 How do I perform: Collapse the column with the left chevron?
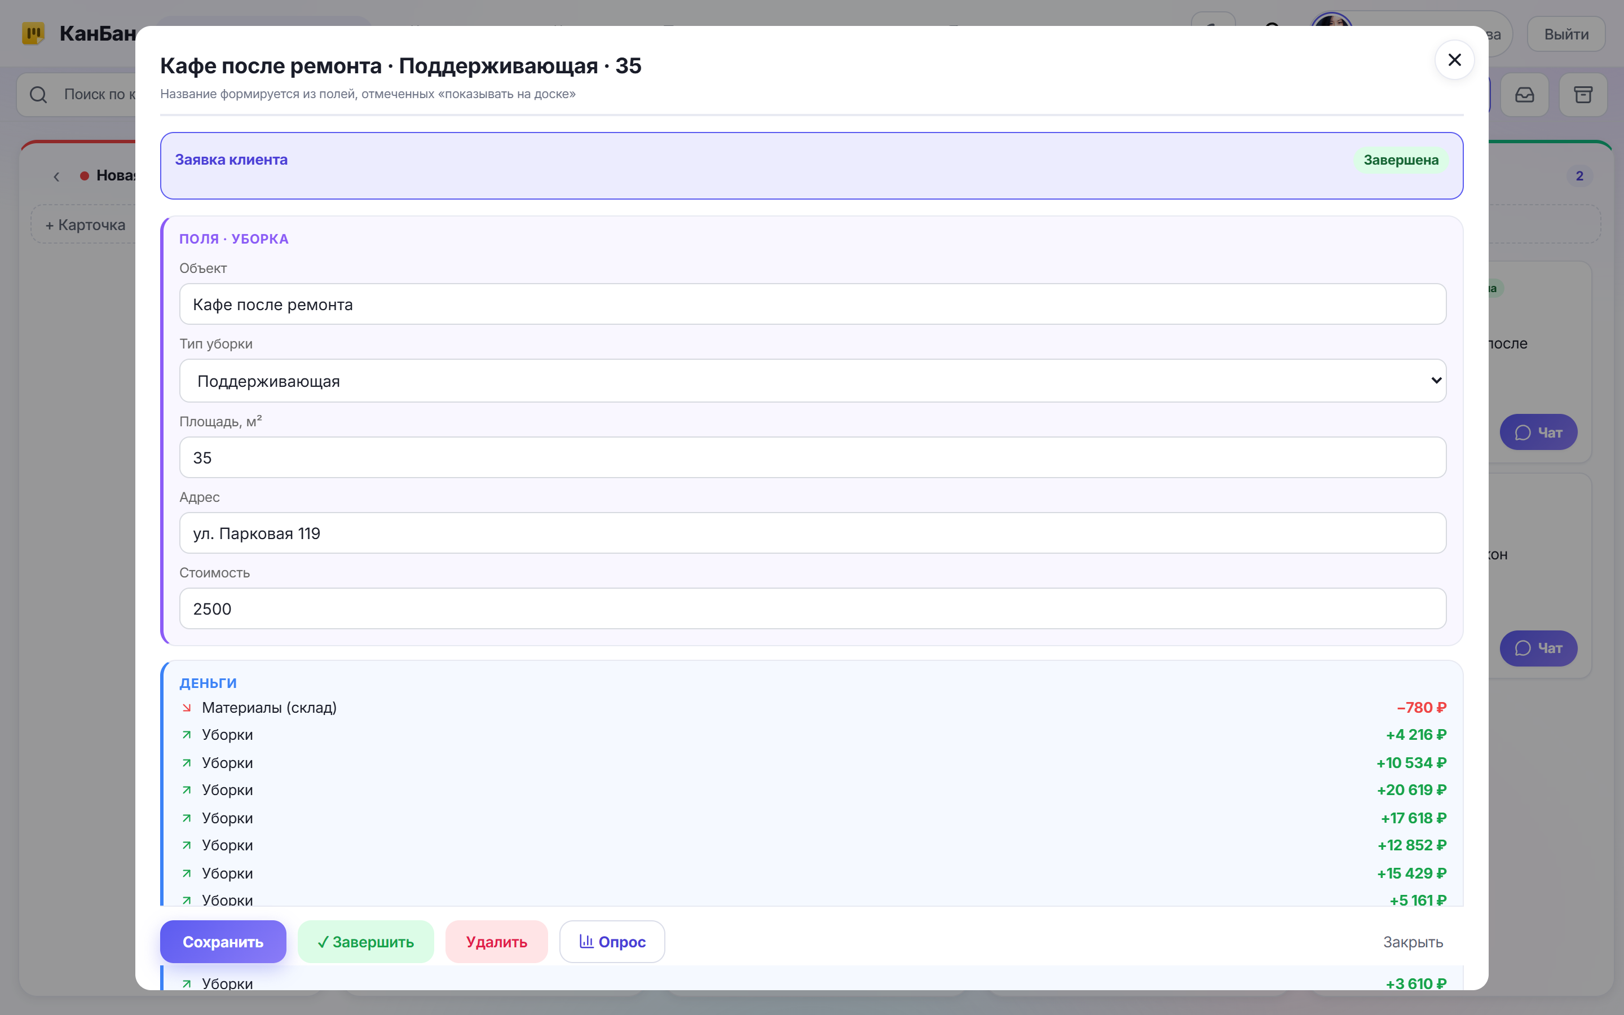(x=56, y=176)
